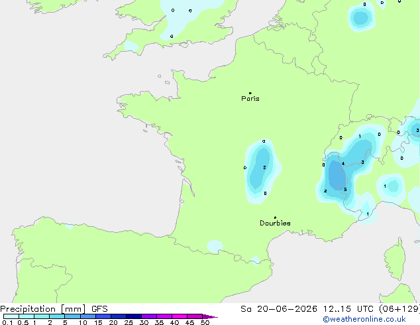
Task: Pick the lightest 0.1–0.5 mm legend swatch
Action: coord(11,316)
